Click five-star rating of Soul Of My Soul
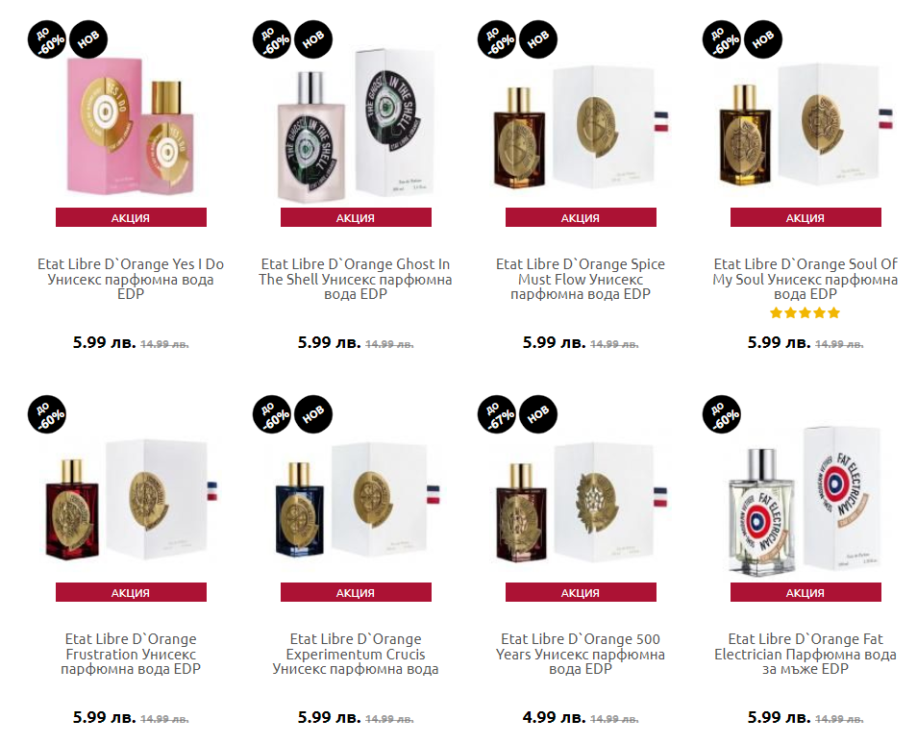Image resolution: width=917 pixels, height=744 pixels. coord(805,312)
